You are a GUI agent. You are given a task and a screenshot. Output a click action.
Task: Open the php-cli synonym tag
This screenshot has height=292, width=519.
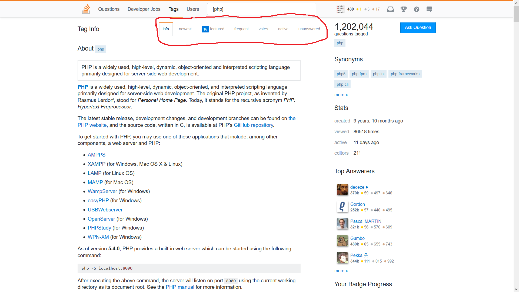[342, 84]
